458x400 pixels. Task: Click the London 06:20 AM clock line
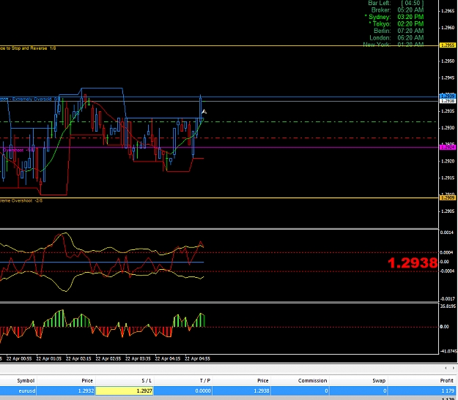click(396, 38)
